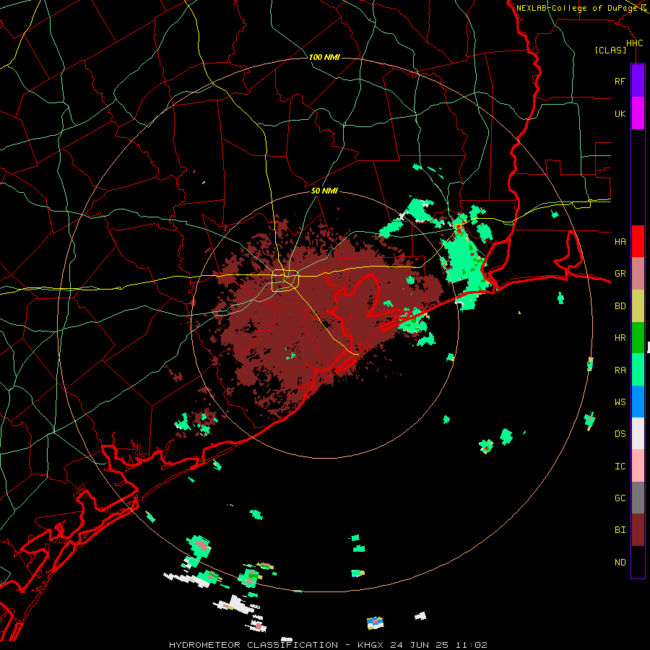This screenshot has height=650, width=650.
Task: Click the BI dark red legend swatch
Action: (638, 530)
